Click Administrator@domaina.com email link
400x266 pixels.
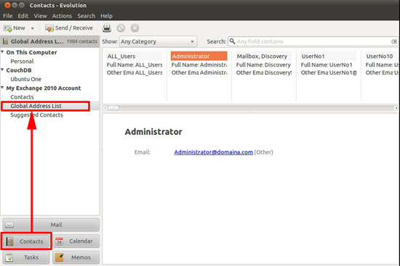tap(214, 152)
